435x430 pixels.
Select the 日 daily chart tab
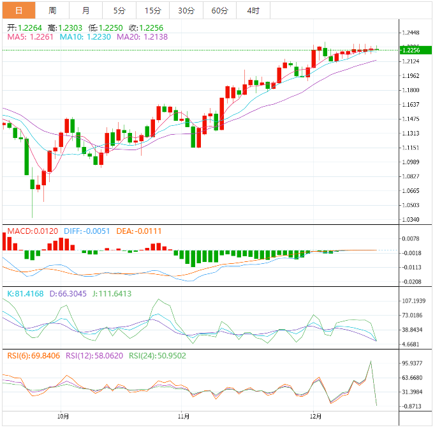click(x=19, y=11)
